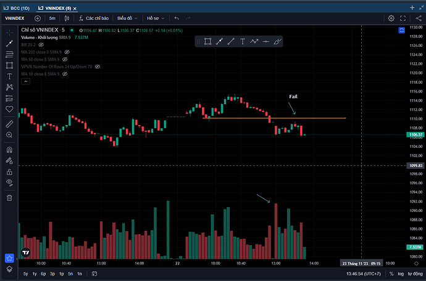Open the go to date calendar
Image resolution: width=426 pixels, height=281 pixels.
[94, 274]
